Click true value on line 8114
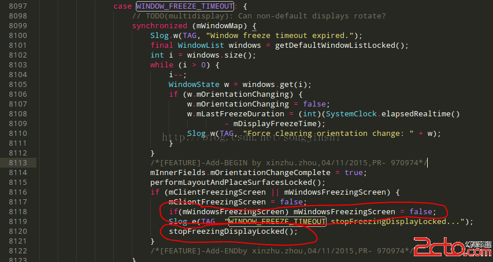Screen dimensions: 493x262 tap(353, 173)
